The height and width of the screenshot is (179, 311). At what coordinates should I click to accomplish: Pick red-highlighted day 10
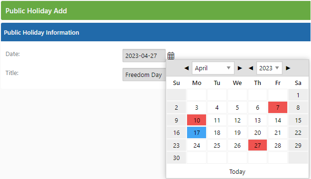pos(197,120)
